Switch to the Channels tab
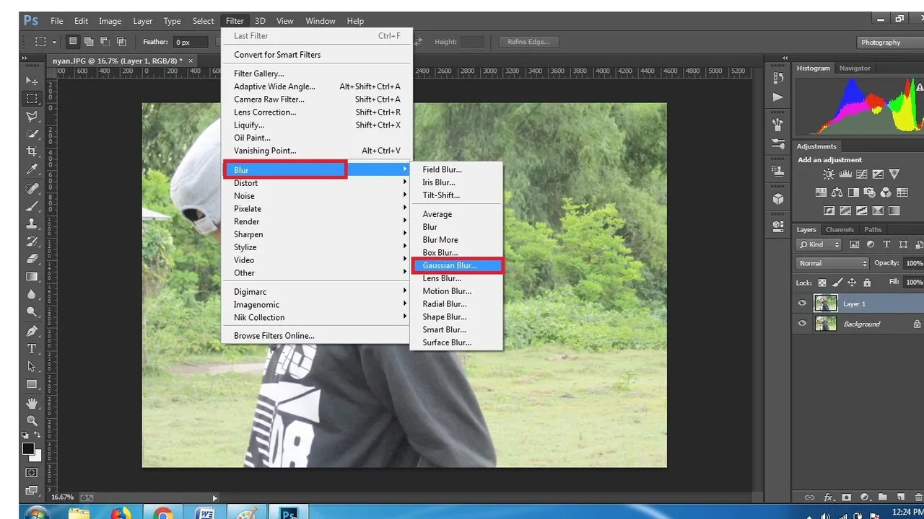 tap(840, 229)
